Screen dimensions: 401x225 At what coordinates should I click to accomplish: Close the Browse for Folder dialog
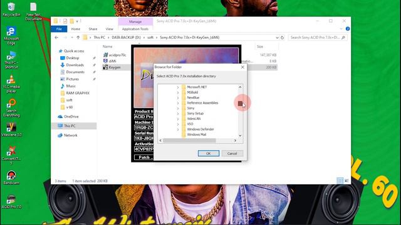[242, 67]
